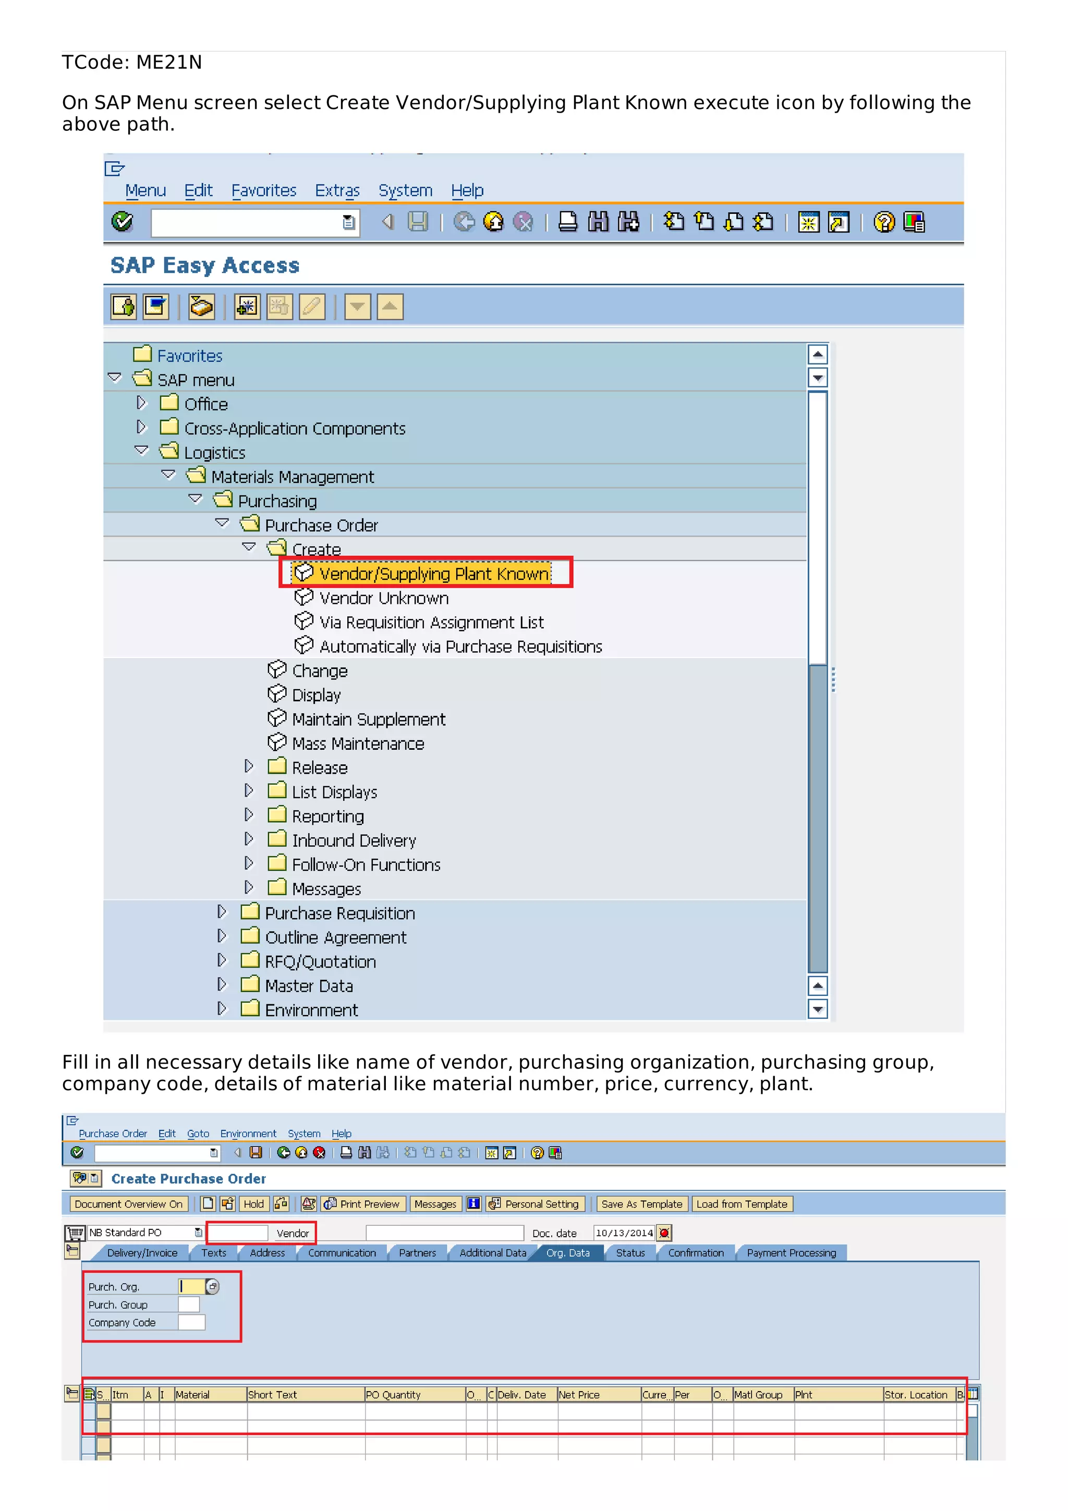The height and width of the screenshot is (1511, 1068).
Task: Click the Add to favorites icon
Action: pos(247,307)
